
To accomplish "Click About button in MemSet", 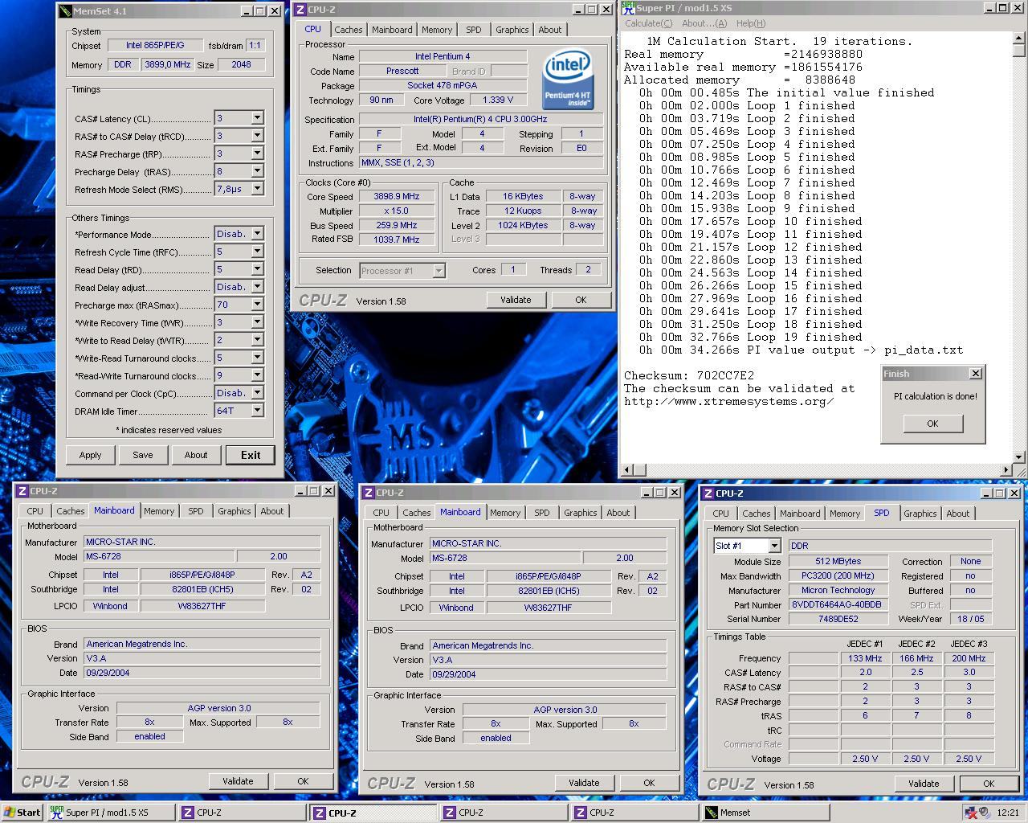I will coord(196,455).
